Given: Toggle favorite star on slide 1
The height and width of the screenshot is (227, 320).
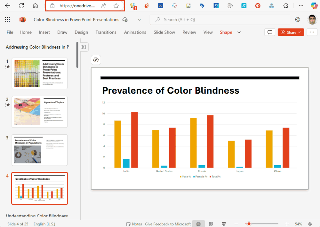Looking at the screenshot, I should point(9,67).
